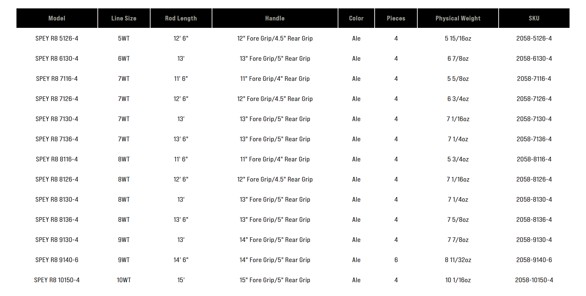Click SKU 2058-8116-4
Viewport: 586px width, 296px height.
(x=534, y=159)
